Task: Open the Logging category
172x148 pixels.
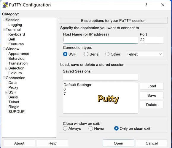Action: pos(15,25)
